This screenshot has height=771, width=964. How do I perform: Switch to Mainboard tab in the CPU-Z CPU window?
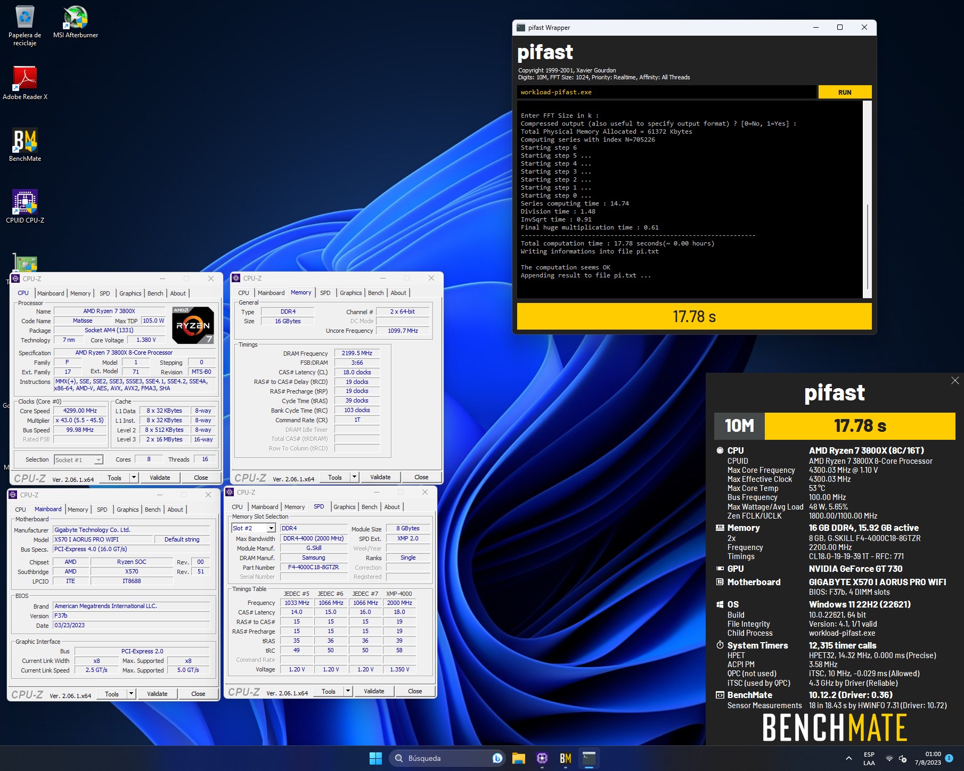point(51,293)
